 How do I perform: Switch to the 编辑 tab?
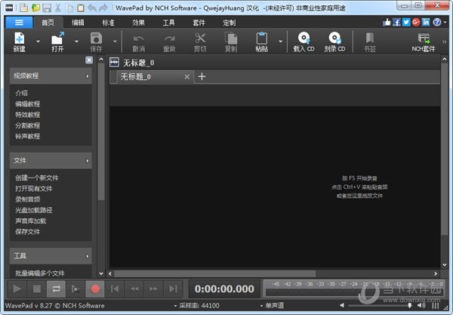(x=78, y=23)
